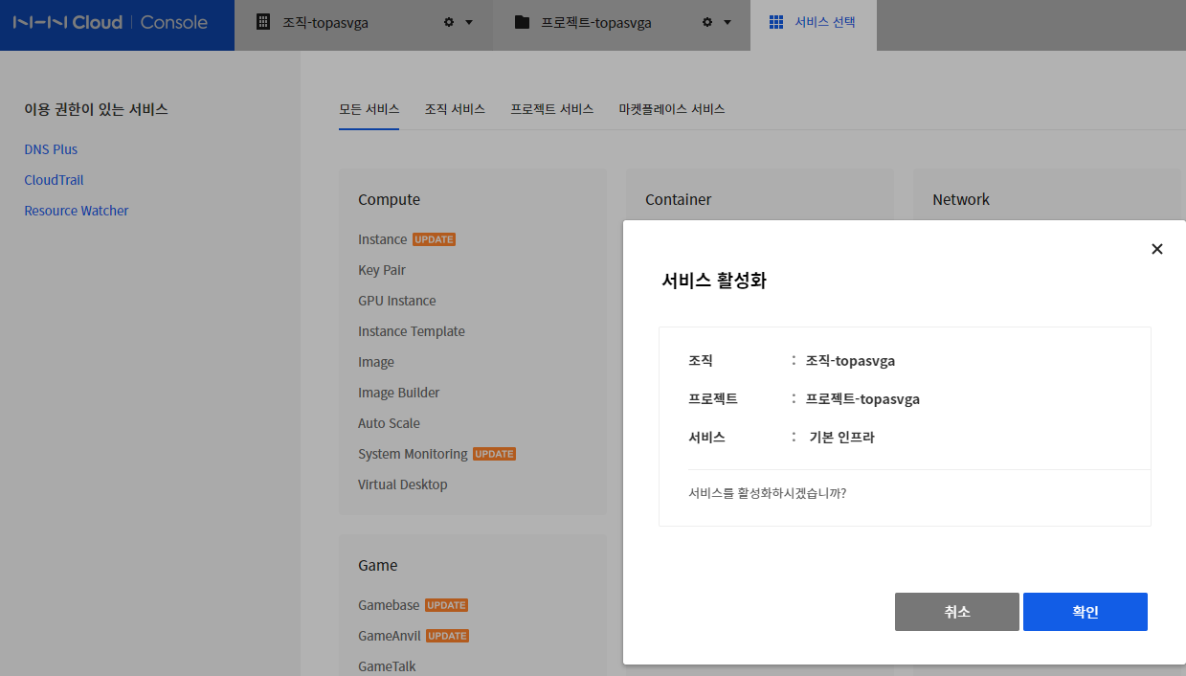The image size is (1186, 676).
Task: Open the GameTalk service
Action: tap(387, 666)
